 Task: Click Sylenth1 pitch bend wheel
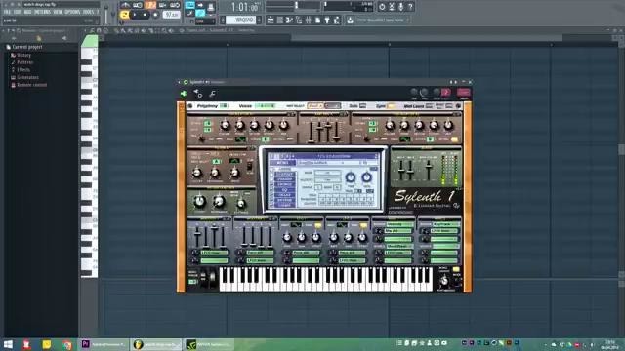point(203,277)
